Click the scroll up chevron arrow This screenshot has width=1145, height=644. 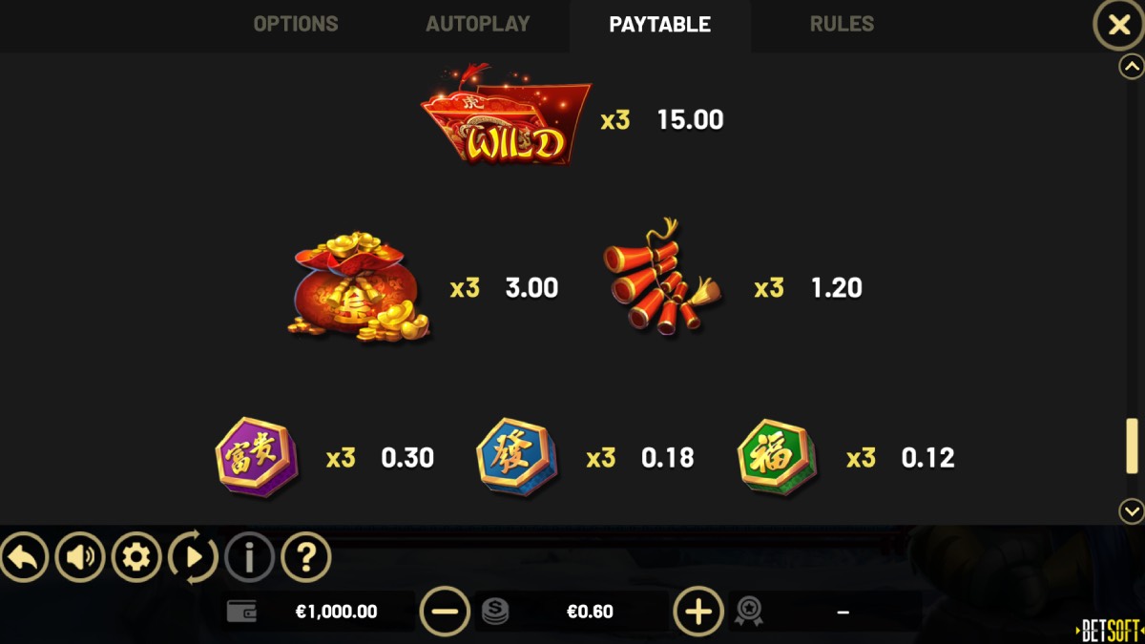tap(1132, 67)
